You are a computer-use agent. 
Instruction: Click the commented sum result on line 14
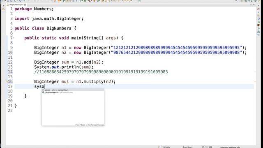tap(101, 72)
